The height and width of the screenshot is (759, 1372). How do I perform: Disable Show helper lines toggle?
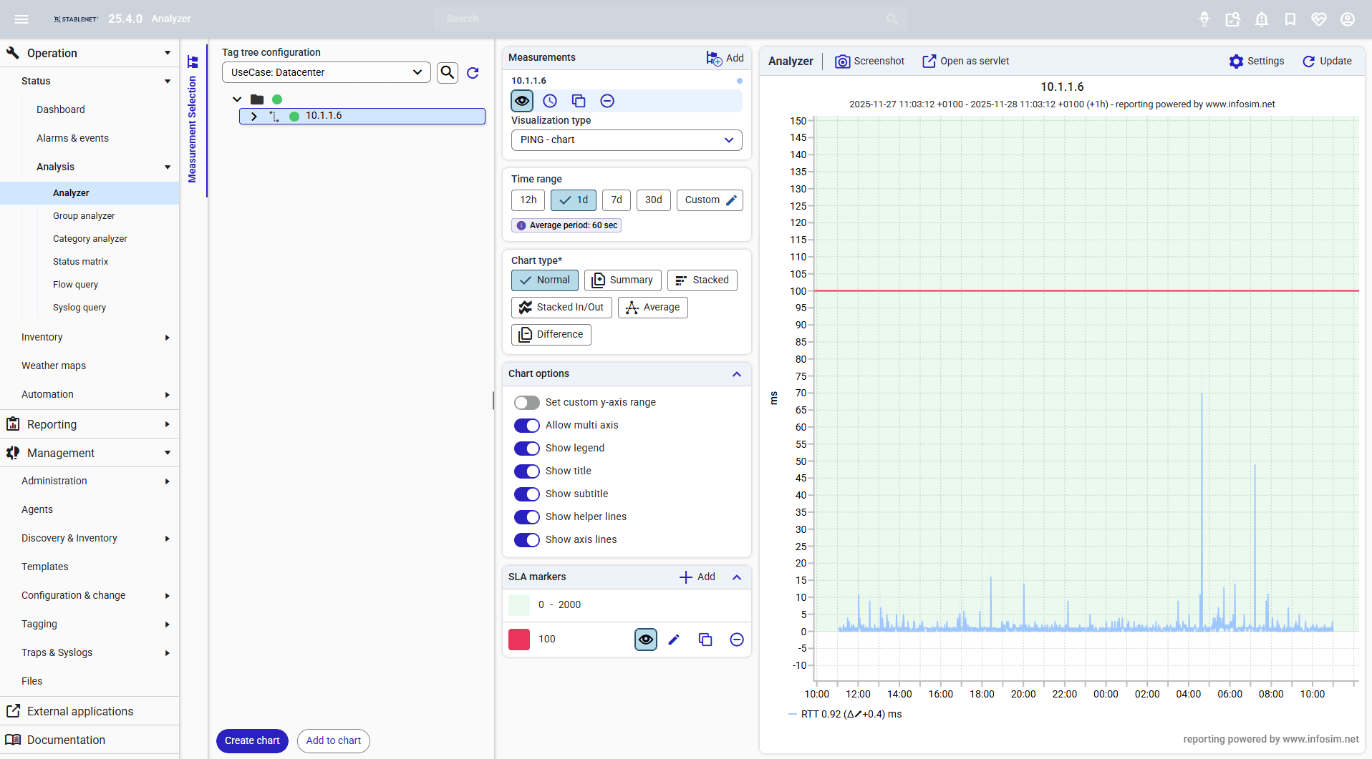point(527,517)
